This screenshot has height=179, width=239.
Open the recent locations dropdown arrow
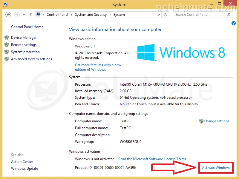(24, 15)
